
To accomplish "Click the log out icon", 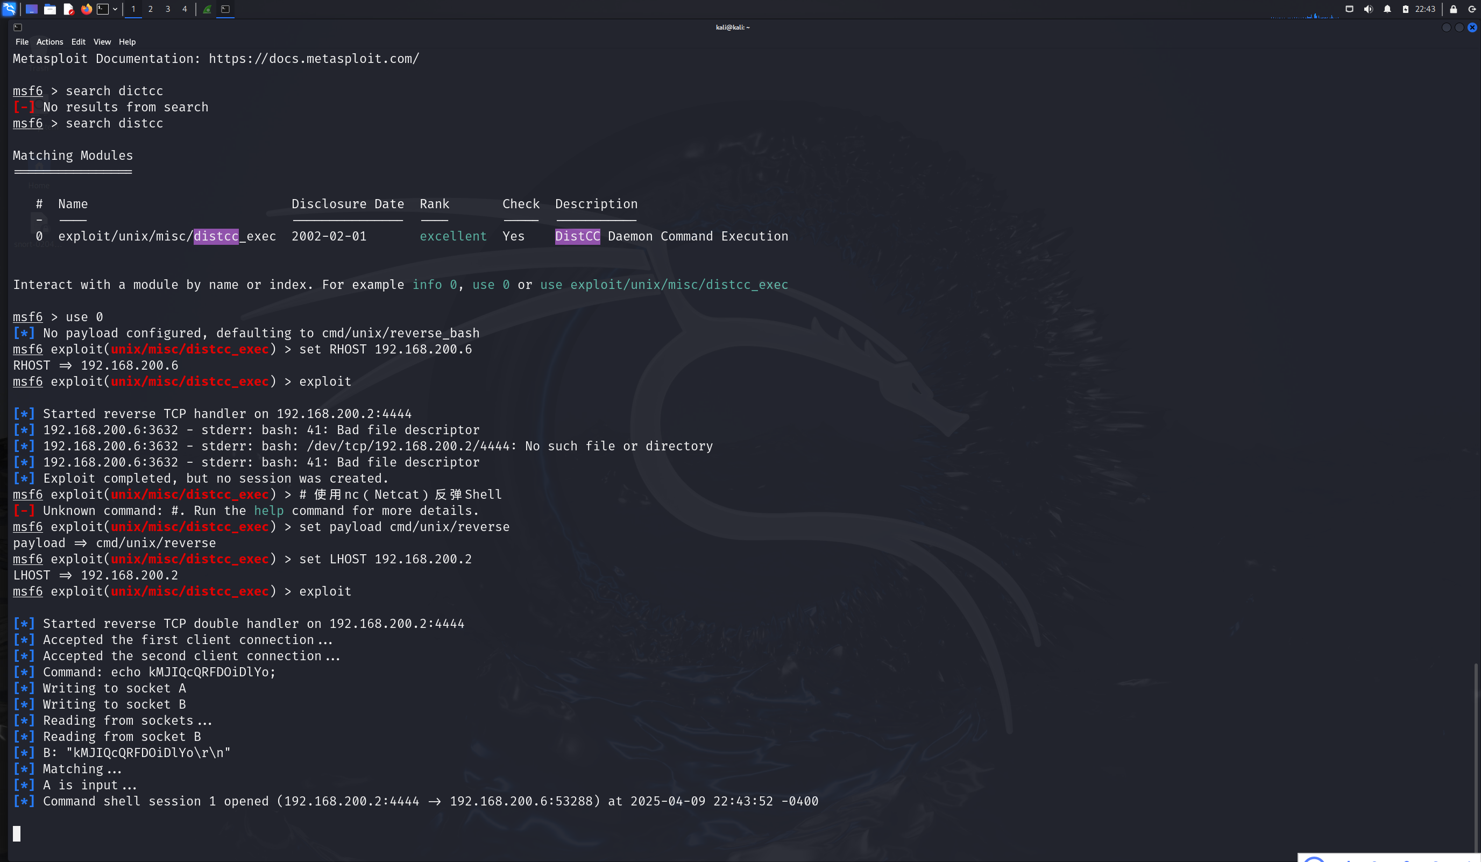I will coord(1472,9).
